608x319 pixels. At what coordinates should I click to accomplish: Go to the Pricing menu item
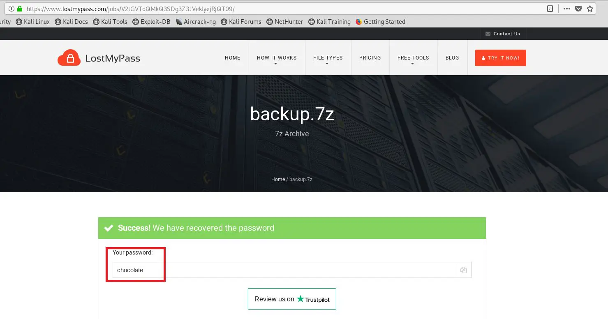click(x=370, y=58)
